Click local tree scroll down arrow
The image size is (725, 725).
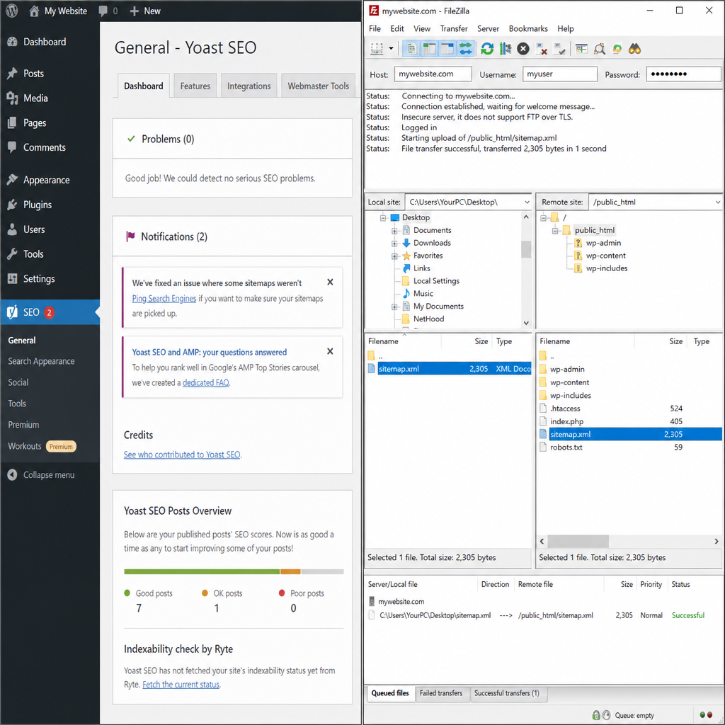click(x=526, y=323)
